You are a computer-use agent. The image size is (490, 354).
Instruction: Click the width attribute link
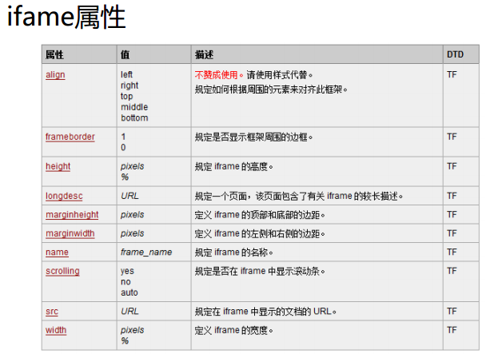point(56,330)
